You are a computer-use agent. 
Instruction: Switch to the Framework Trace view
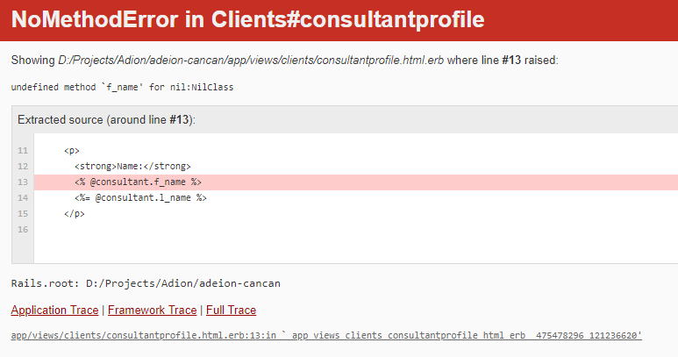(x=152, y=311)
